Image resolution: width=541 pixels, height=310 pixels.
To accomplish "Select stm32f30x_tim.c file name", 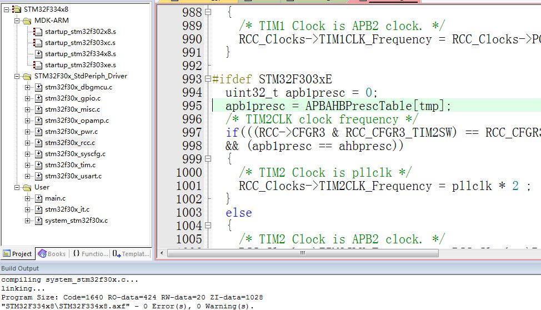I will coord(70,165).
